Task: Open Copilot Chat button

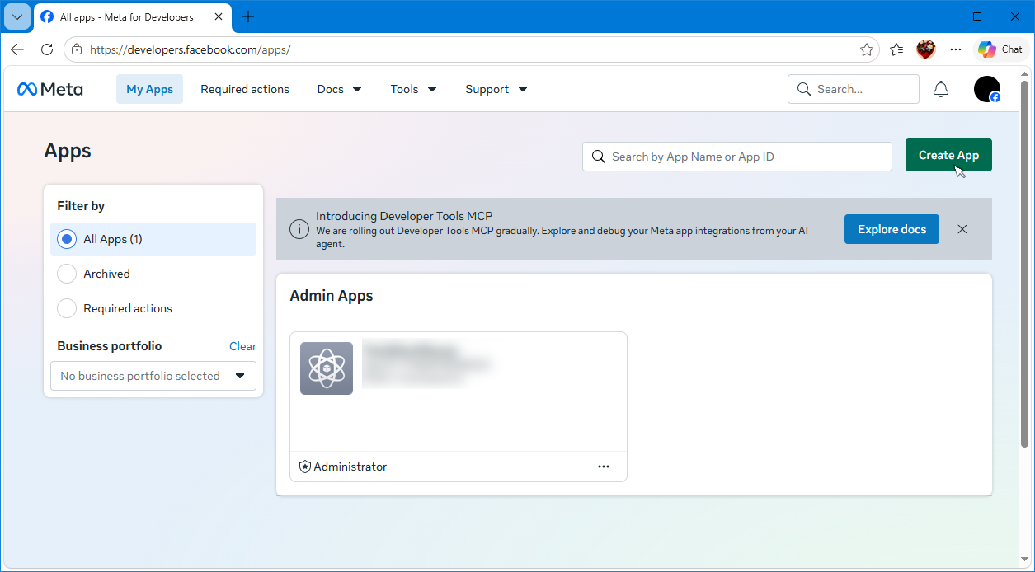Action: 1001,49
